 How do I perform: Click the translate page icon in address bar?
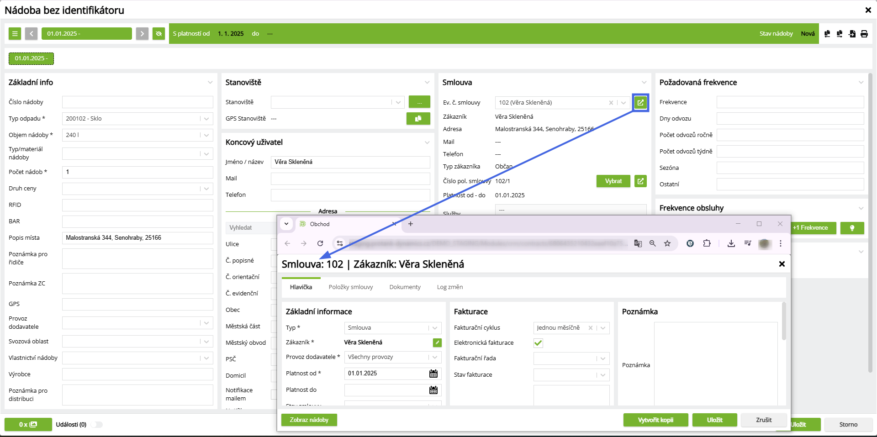click(638, 243)
